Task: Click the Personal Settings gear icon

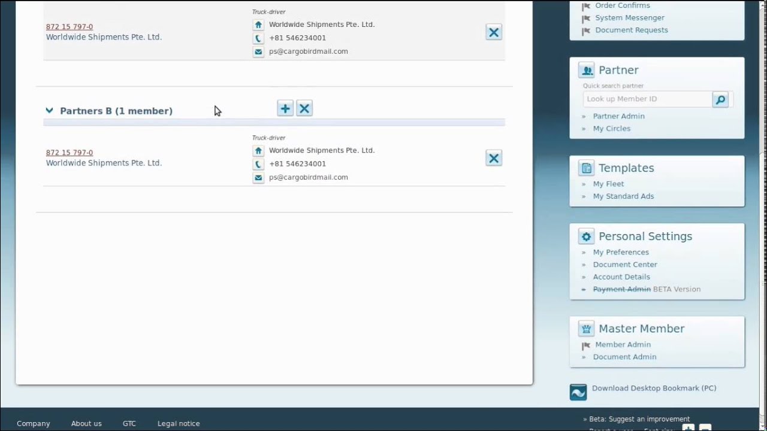Action: pyautogui.click(x=586, y=236)
